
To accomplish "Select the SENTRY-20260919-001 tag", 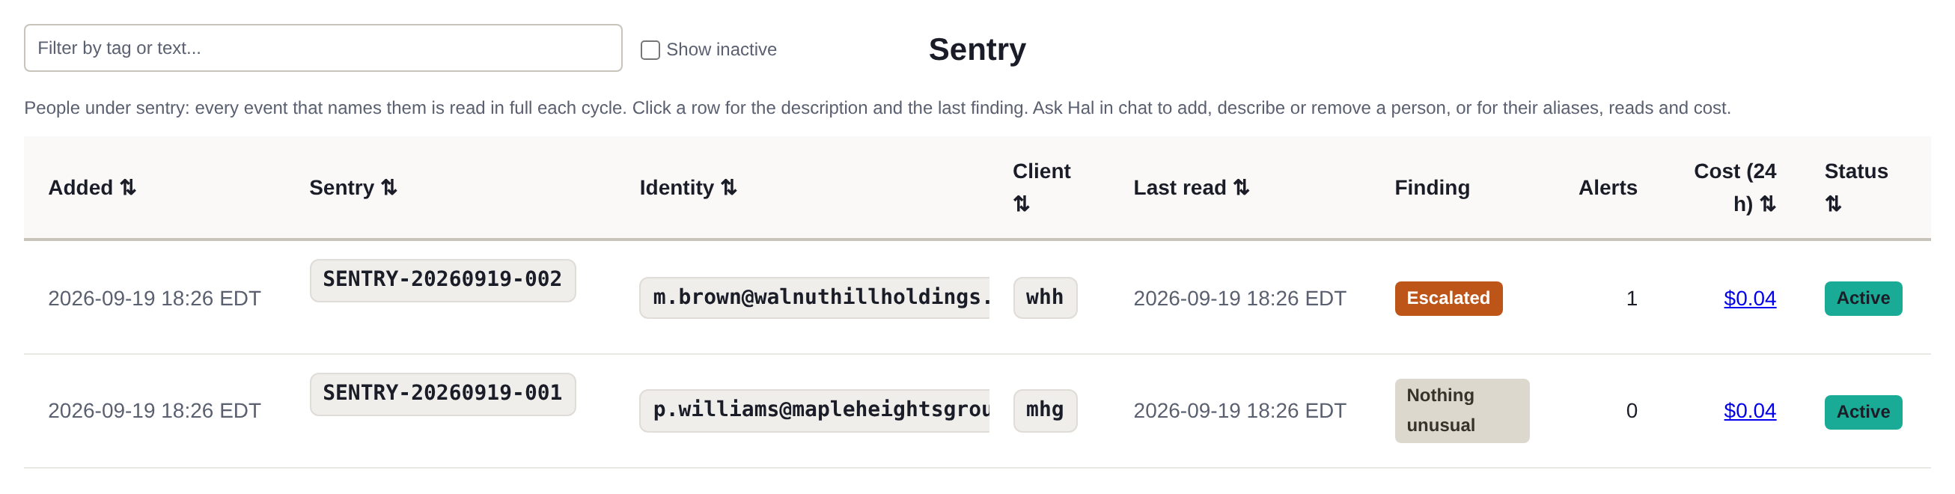I will 442,394.
